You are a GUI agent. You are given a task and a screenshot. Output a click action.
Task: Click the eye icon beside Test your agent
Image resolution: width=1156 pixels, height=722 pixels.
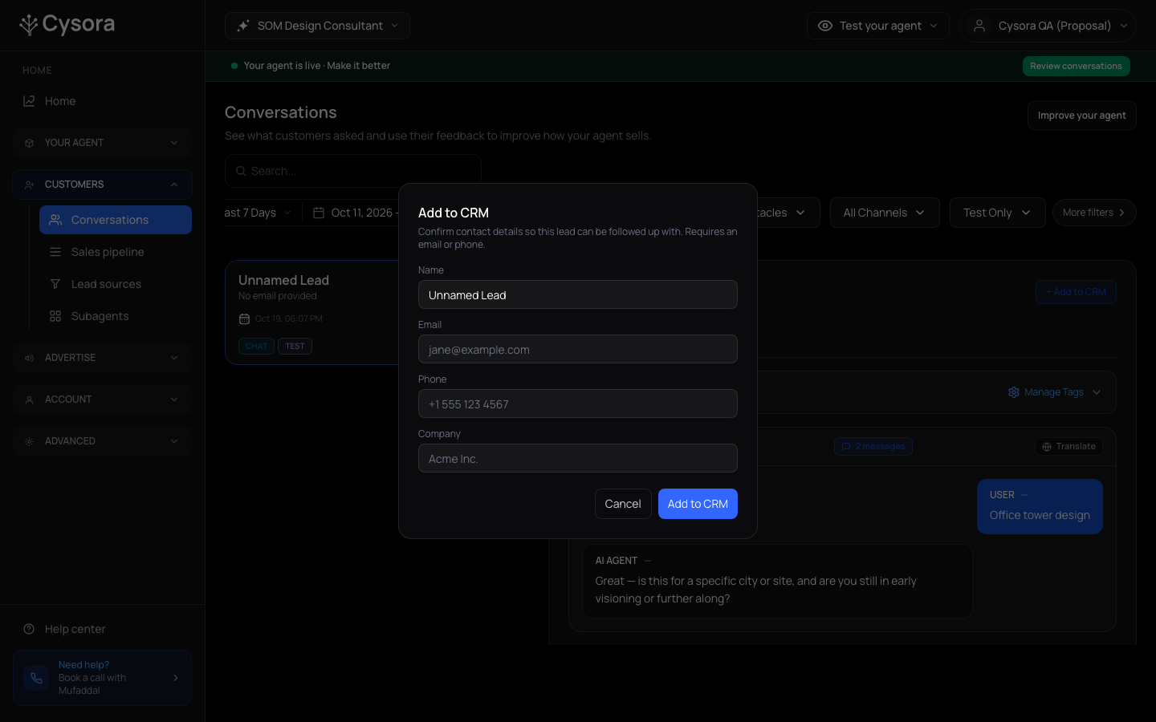point(824,26)
